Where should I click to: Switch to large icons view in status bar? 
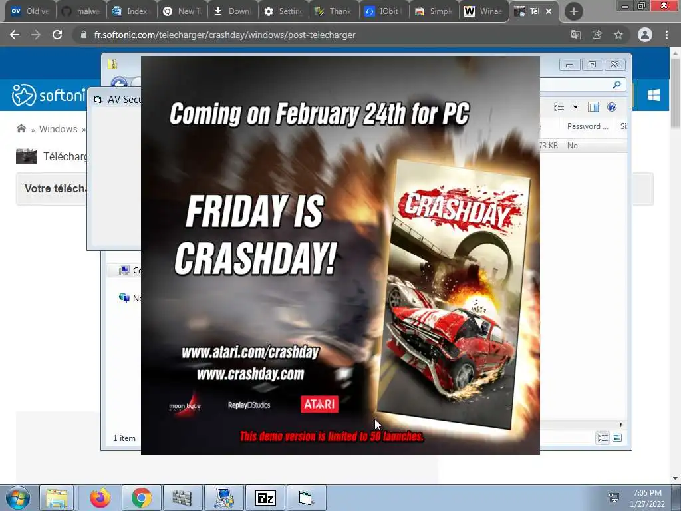pos(617,438)
